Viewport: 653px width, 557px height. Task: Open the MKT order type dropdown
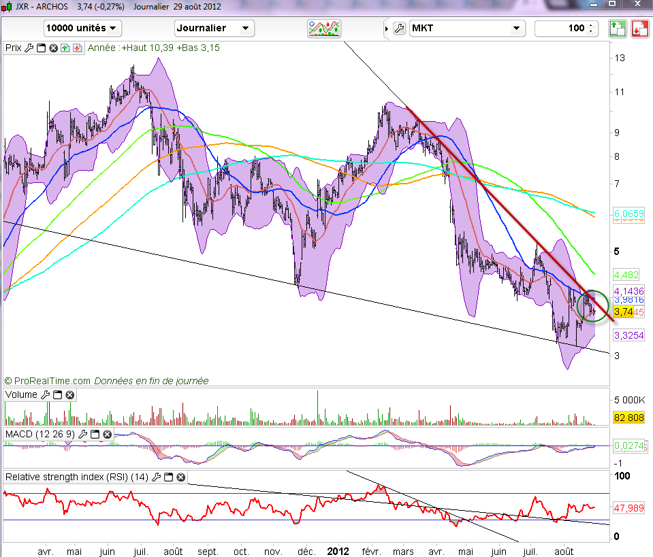(467, 29)
